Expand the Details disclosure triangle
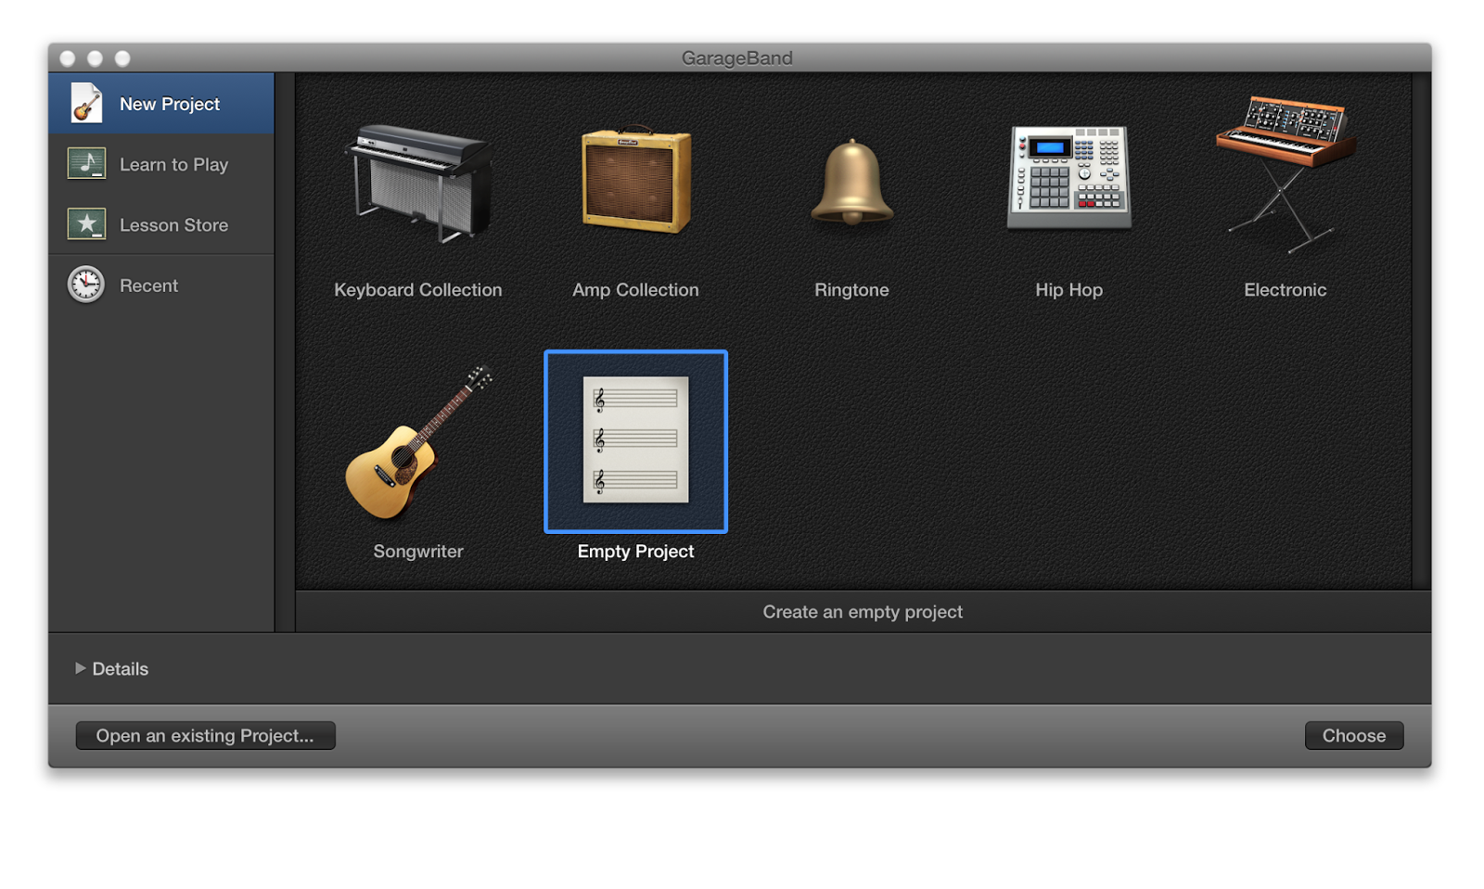Screen dimensions: 1484x889 click(80, 667)
